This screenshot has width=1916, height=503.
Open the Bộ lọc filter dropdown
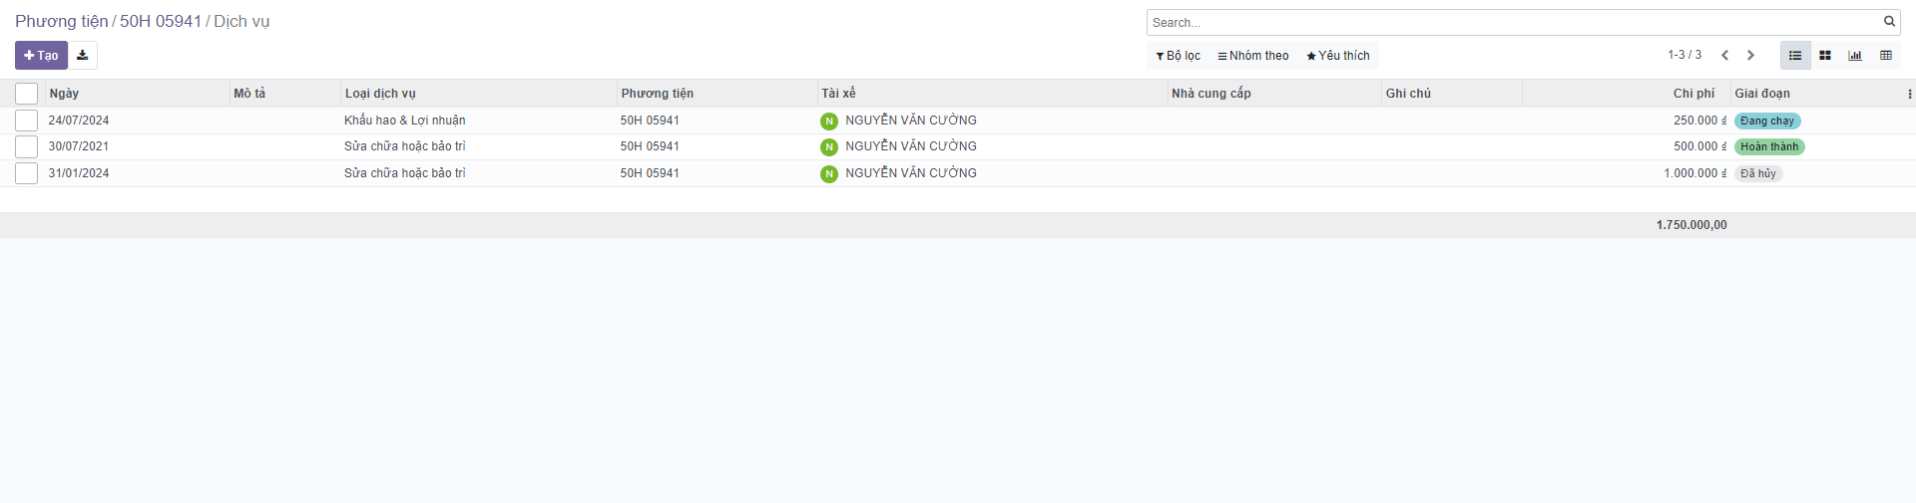click(1179, 56)
